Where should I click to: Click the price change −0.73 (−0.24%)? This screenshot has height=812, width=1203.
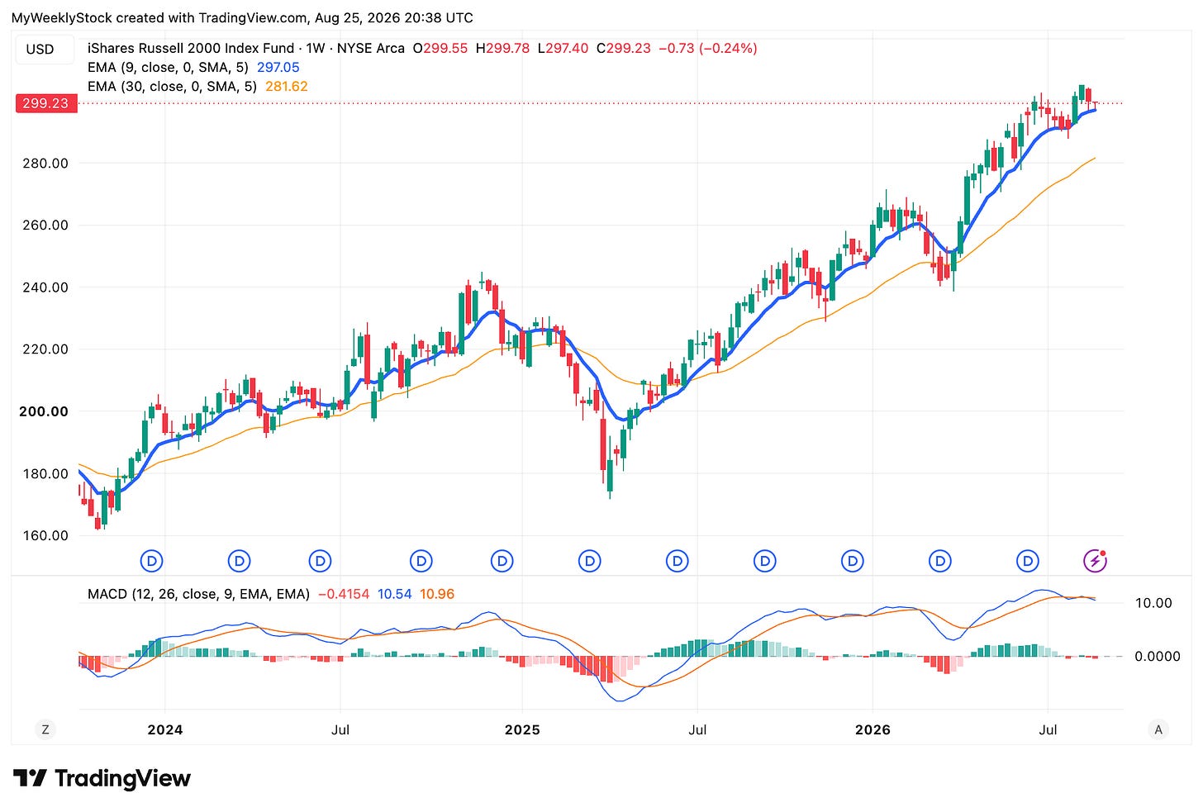coord(708,48)
